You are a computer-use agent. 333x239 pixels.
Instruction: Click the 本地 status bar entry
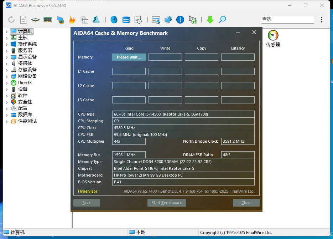point(137,233)
